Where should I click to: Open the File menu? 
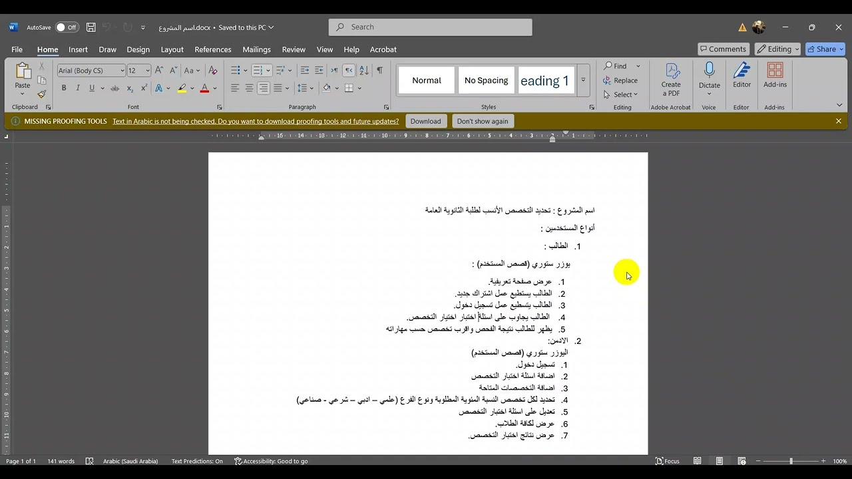[17, 49]
